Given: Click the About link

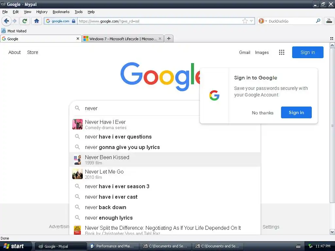Looking at the screenshot, I should coord(14,52).
